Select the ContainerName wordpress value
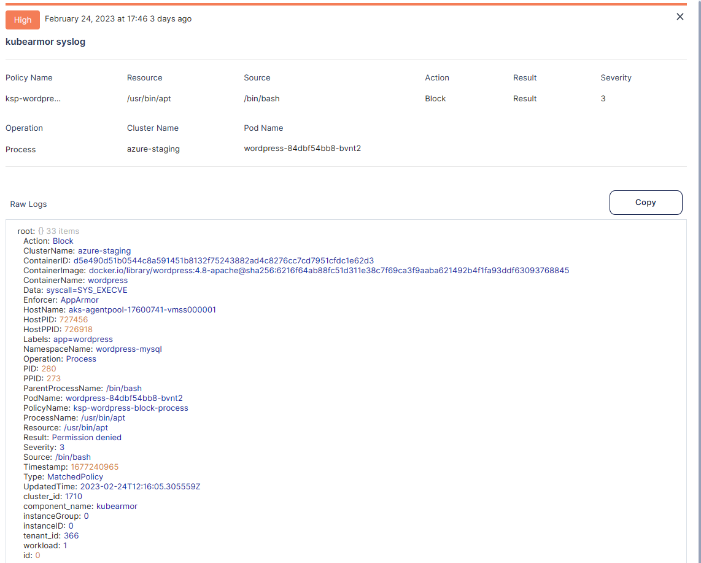This screenshot has height=563, width=701. (108, 281)
